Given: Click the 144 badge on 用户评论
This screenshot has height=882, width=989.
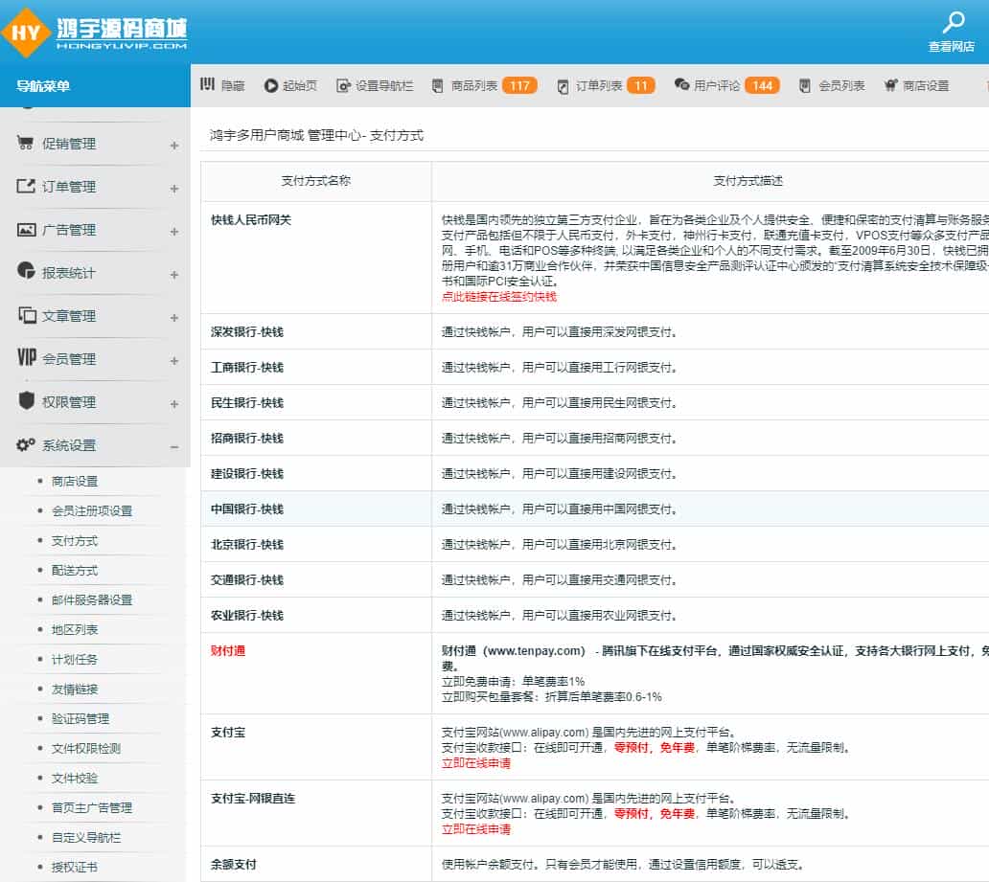Looking at the screenshot, I should click(x=762, y=86).
